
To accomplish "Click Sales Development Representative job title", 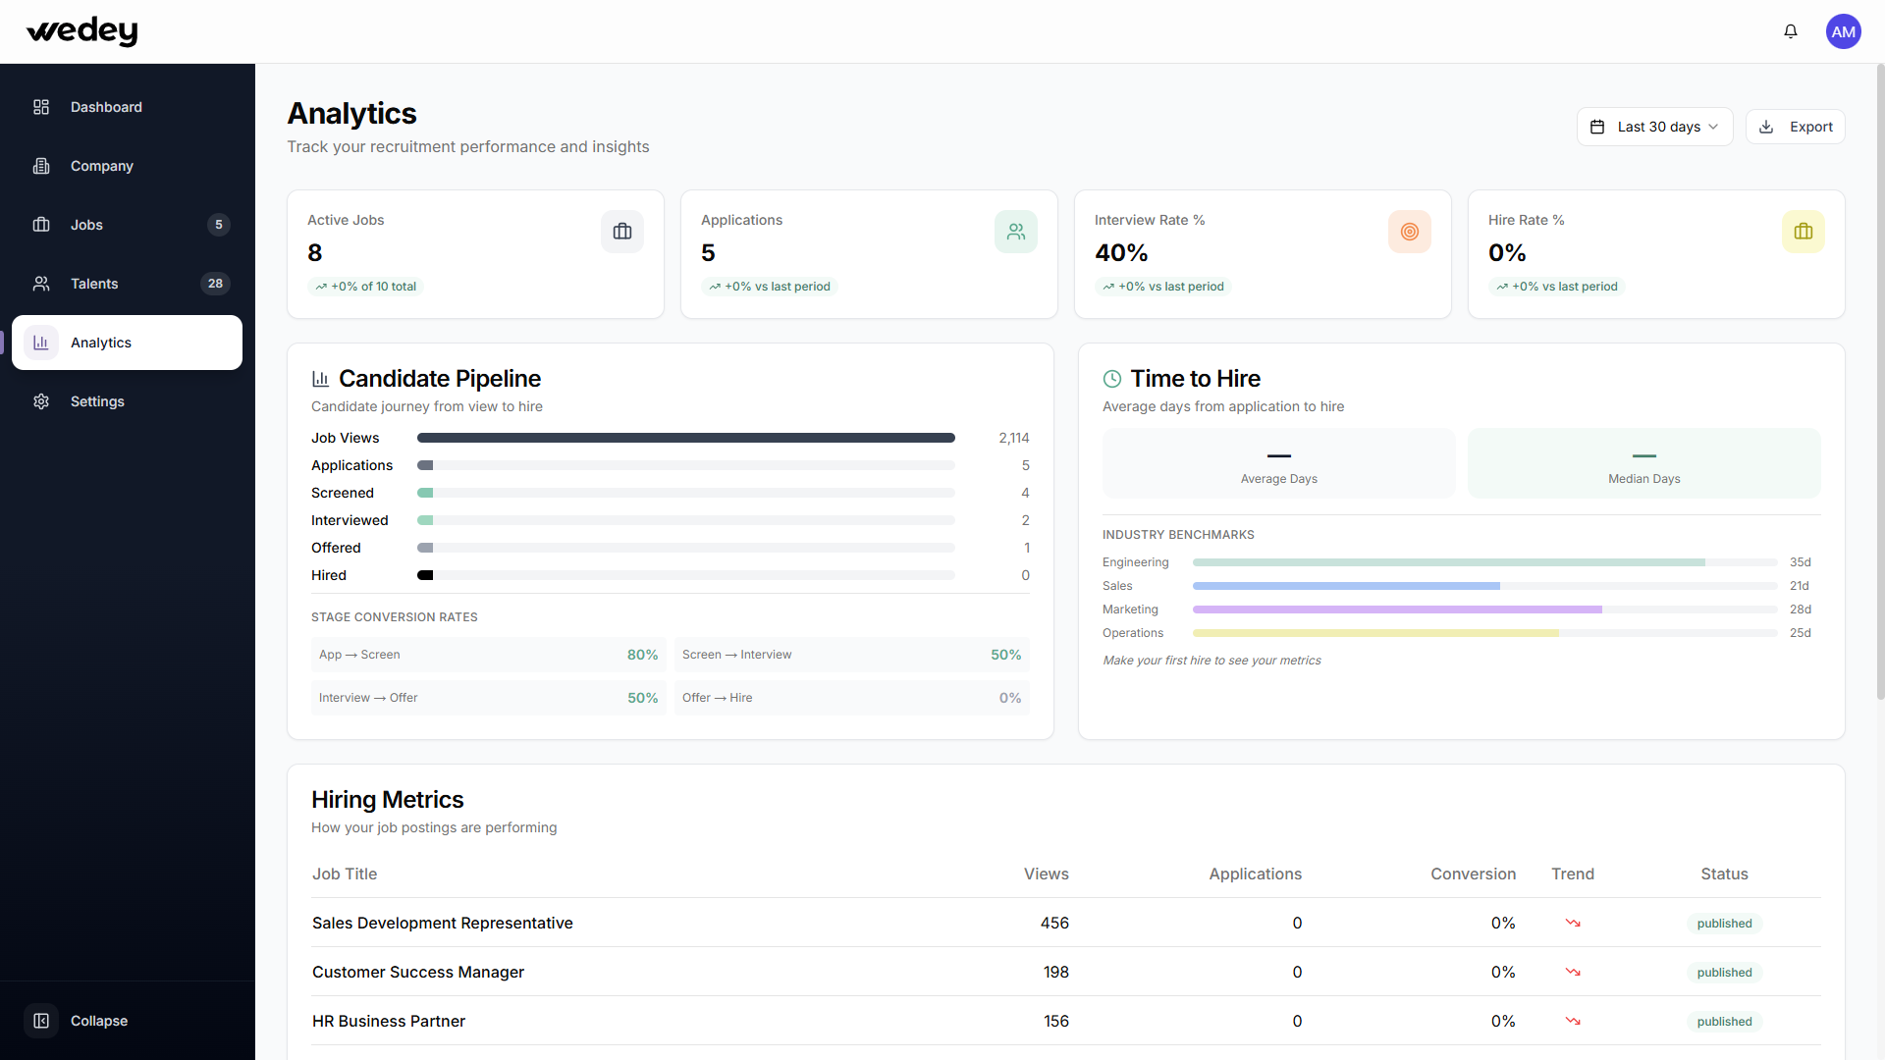I will 442,923.
